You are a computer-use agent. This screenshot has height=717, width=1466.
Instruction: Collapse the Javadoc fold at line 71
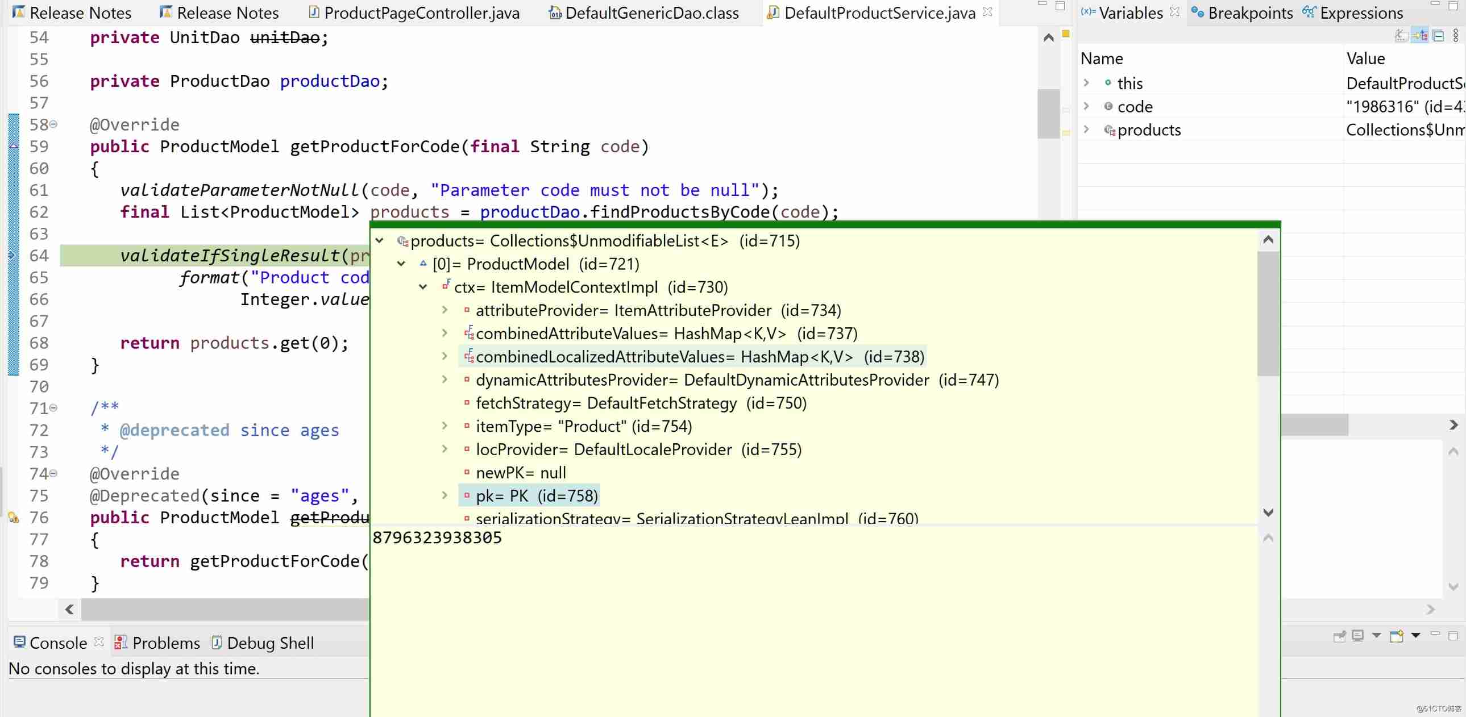(x=53, y=408)
